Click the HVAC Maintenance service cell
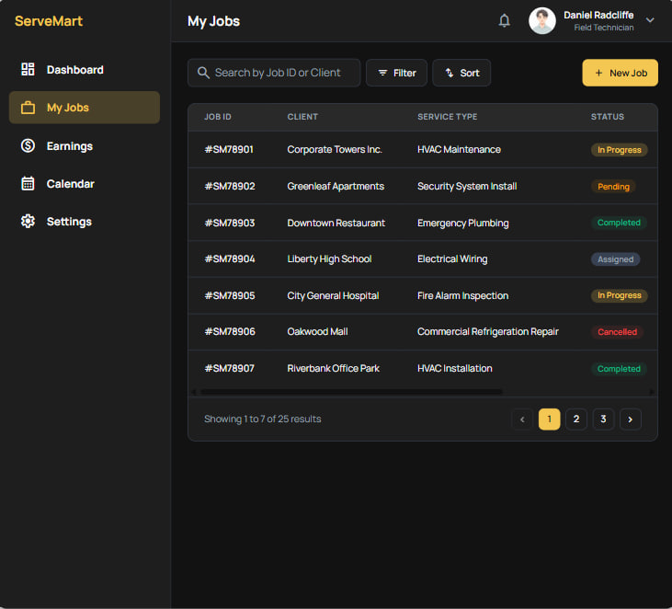Screen dimensions: 672x609 (459, 149)
